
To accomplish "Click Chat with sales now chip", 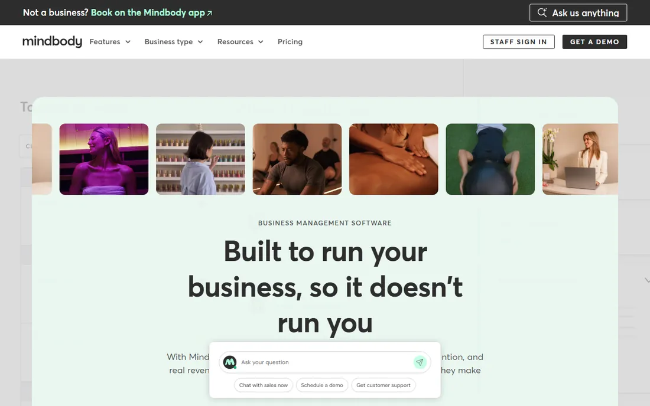I will (264, 385).
